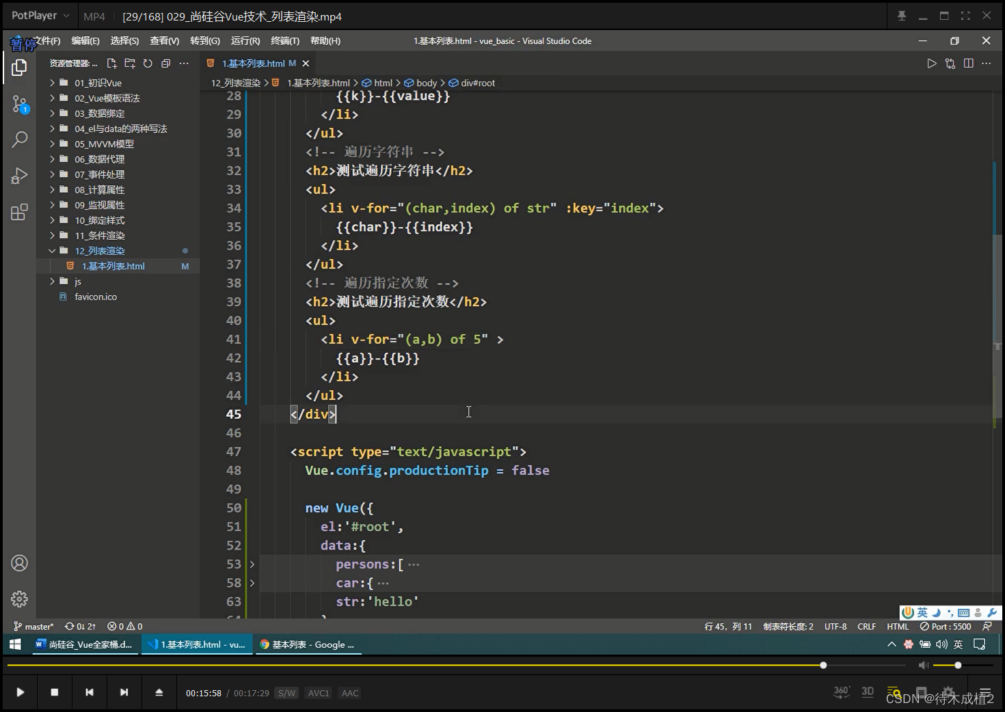Split the editor to the right

tap(969, 64)
